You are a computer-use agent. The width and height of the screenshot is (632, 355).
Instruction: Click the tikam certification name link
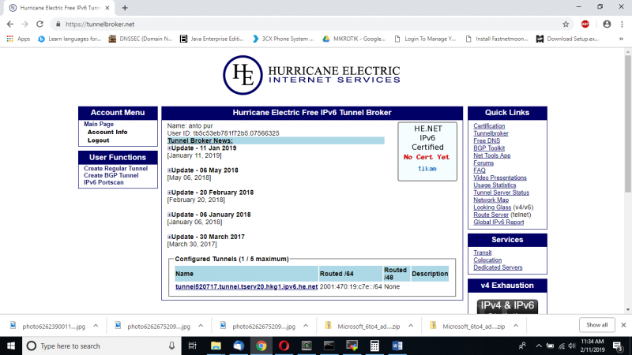(x=427, y=169)
